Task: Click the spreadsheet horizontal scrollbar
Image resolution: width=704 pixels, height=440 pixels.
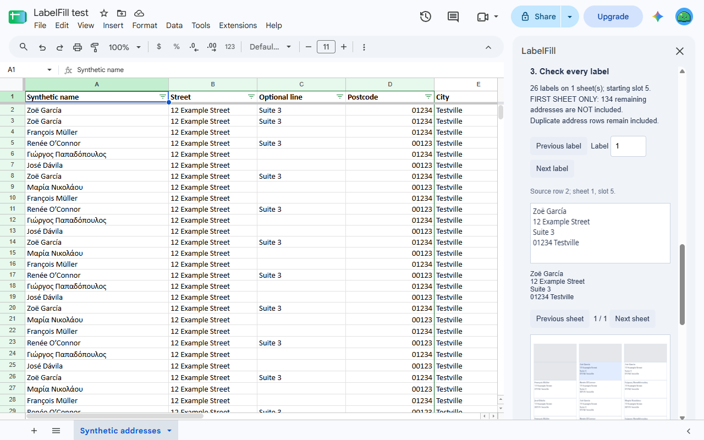Action: tap(115, 416)
